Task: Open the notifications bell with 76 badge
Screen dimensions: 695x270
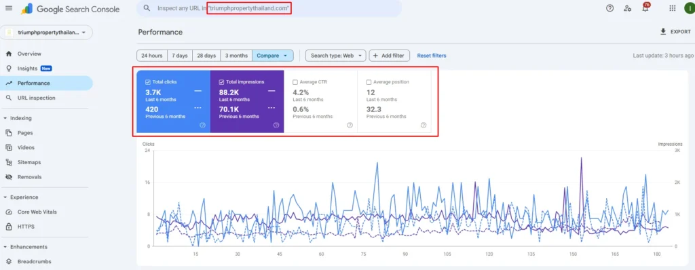Action: click(x=645, y=7)
